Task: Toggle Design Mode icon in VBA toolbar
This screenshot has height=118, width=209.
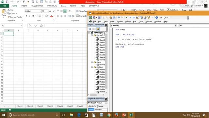Action: (137, 17)
